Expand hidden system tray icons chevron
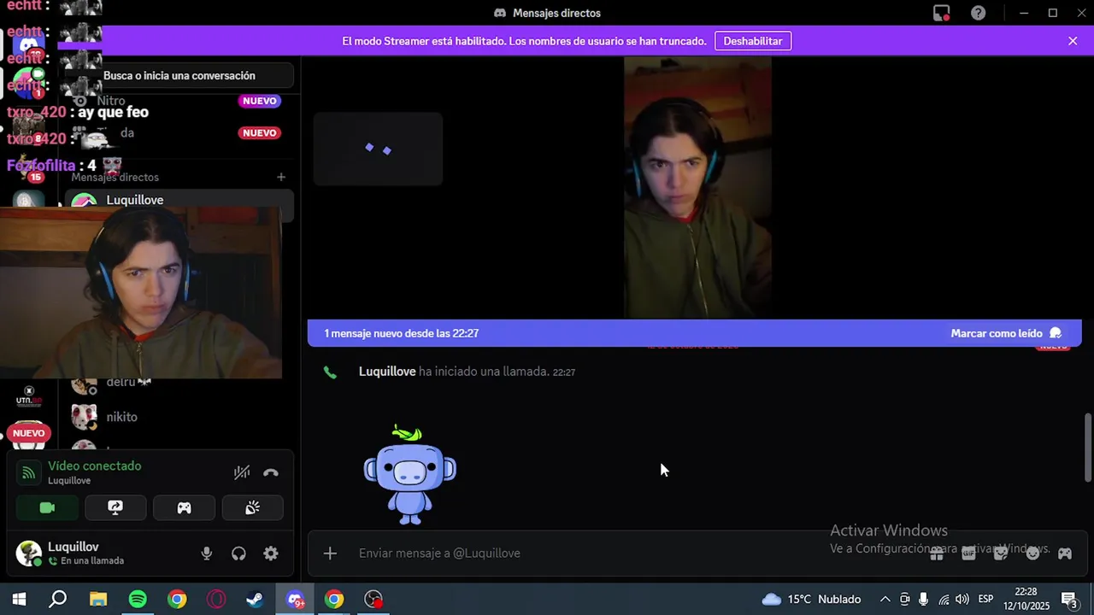The width and height of the screenshot is (1094, 615). click(x=885, y=600)
